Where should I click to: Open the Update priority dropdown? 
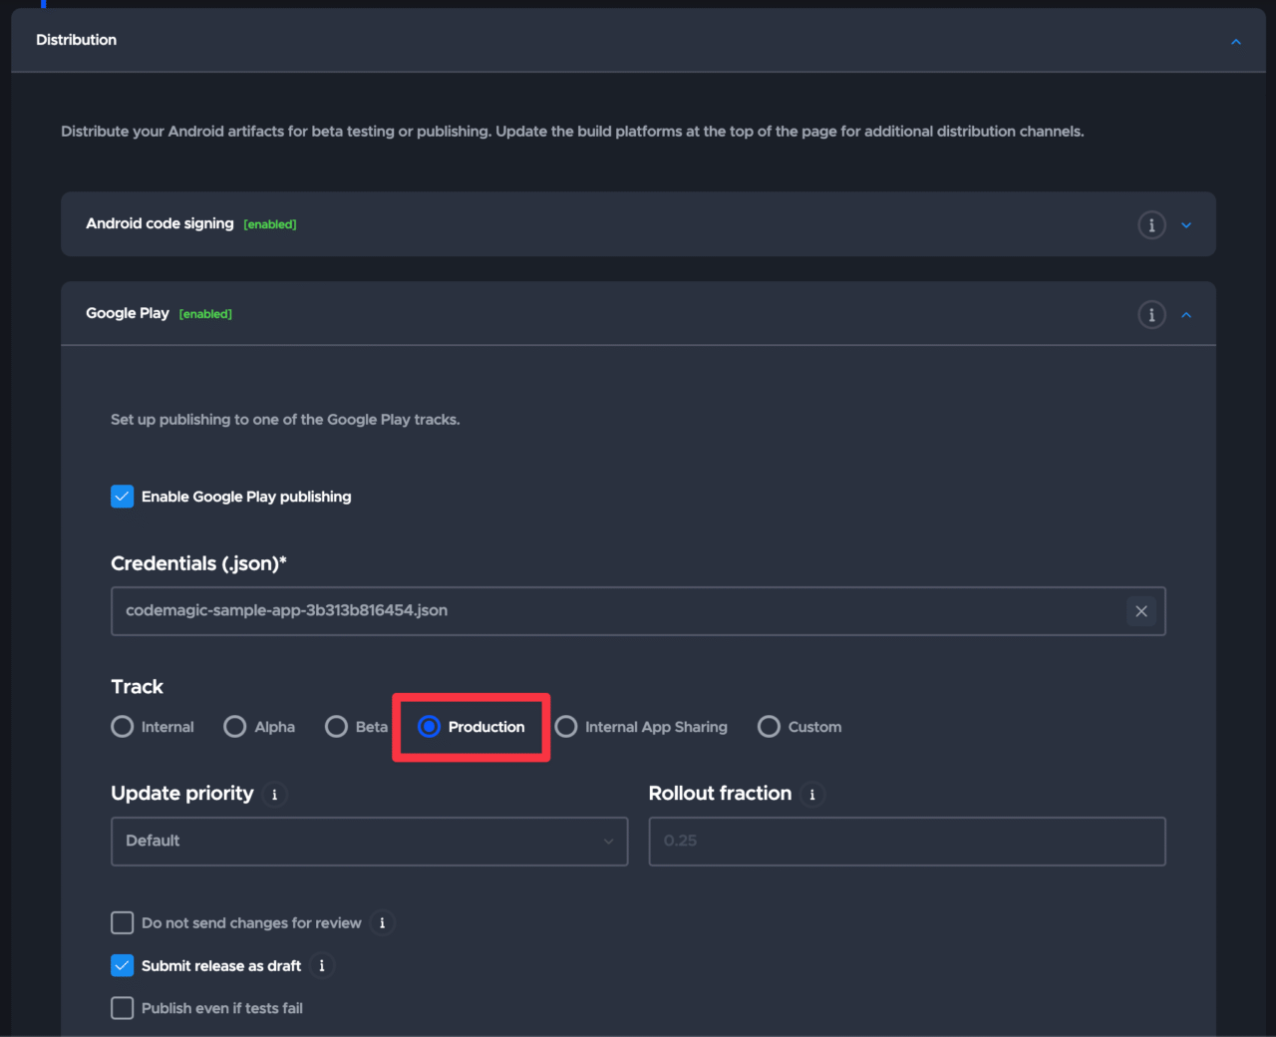coord(370,842)
